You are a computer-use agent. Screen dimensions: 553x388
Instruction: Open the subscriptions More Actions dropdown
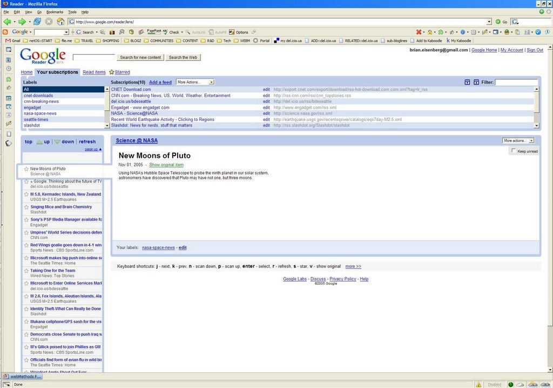coord(195,82)
